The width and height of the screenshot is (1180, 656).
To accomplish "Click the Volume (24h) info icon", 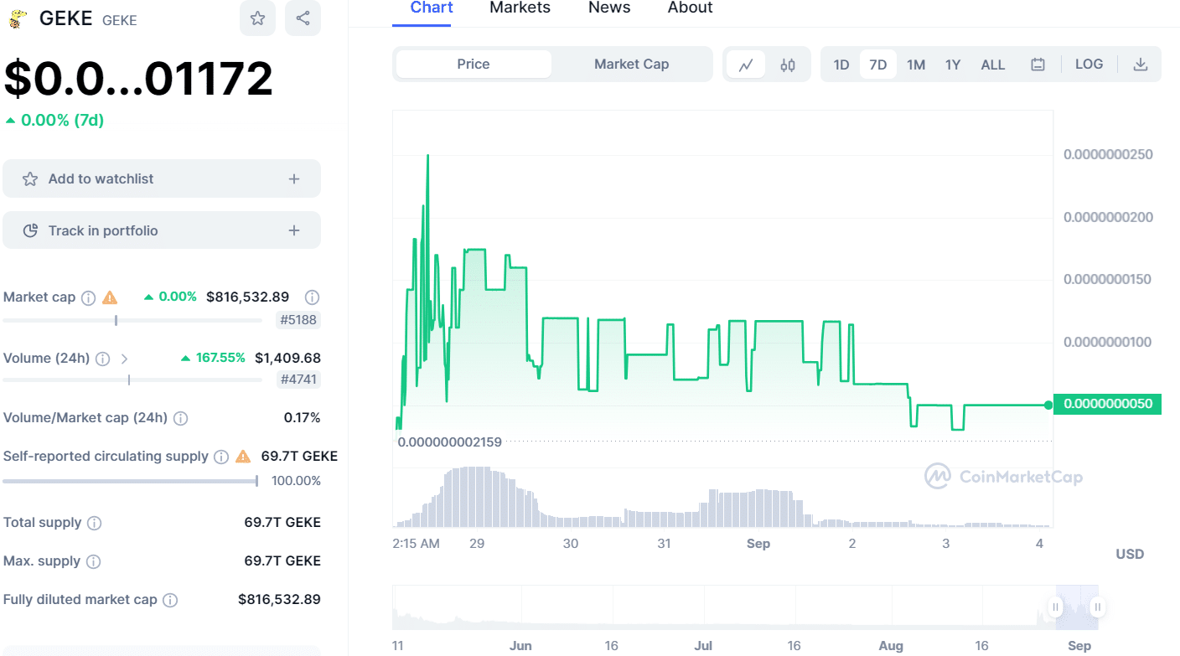I will pos(102,359).
